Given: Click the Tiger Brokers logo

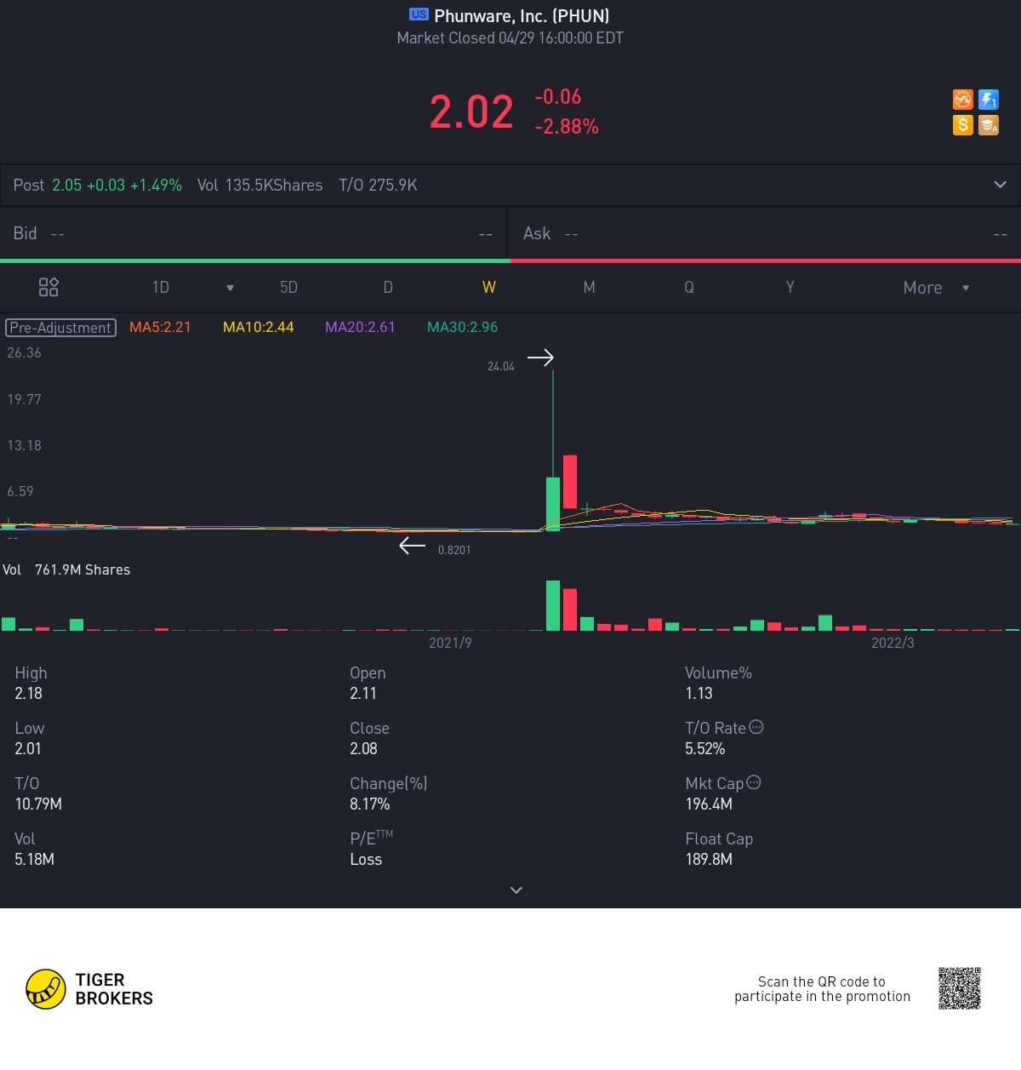Looking at the screenshot, I should (x=89, y=989).
